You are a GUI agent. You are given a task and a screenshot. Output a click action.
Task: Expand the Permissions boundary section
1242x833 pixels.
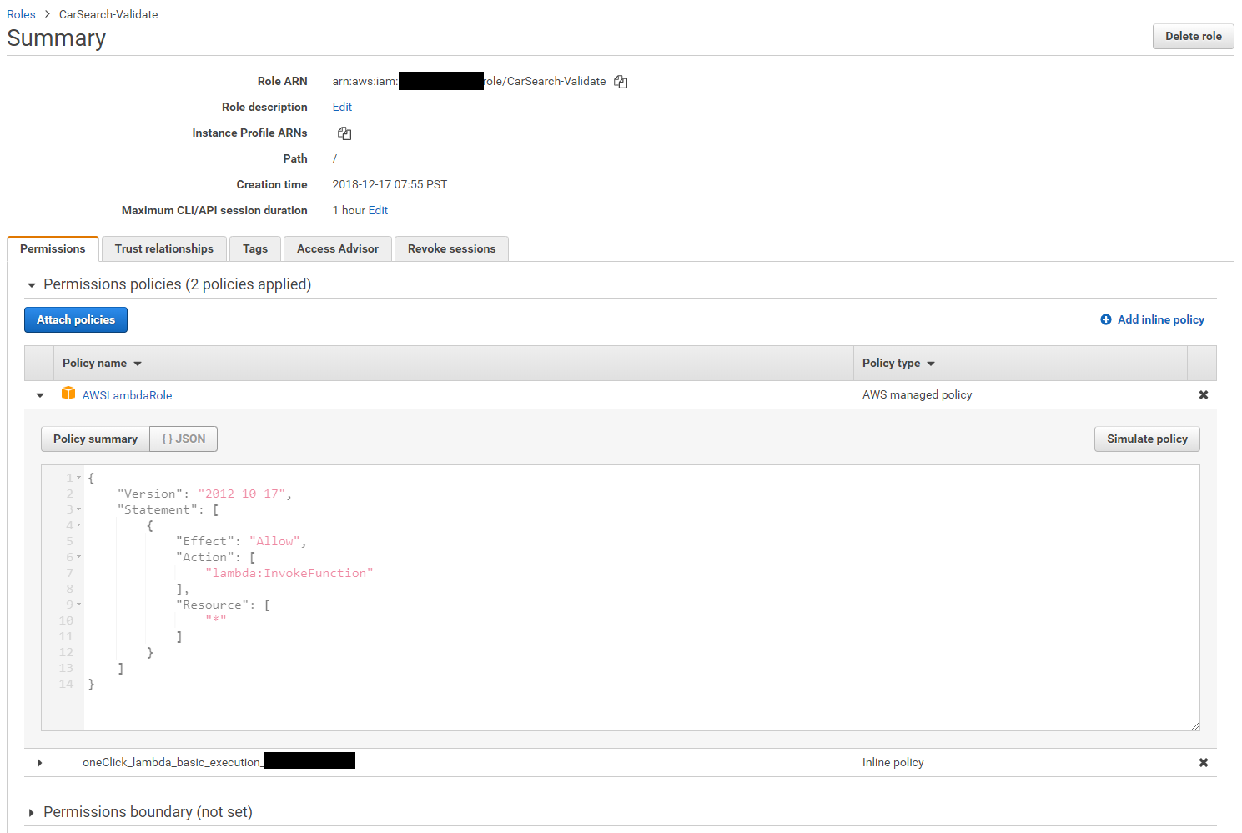(x=32, y=813)
